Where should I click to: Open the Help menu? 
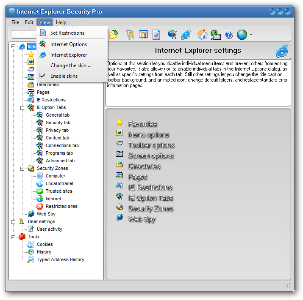point(61,22)
